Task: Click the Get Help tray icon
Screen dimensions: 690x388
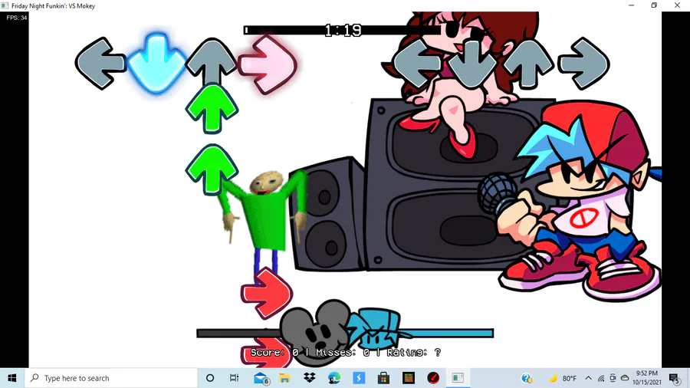Action: point(526,378)
